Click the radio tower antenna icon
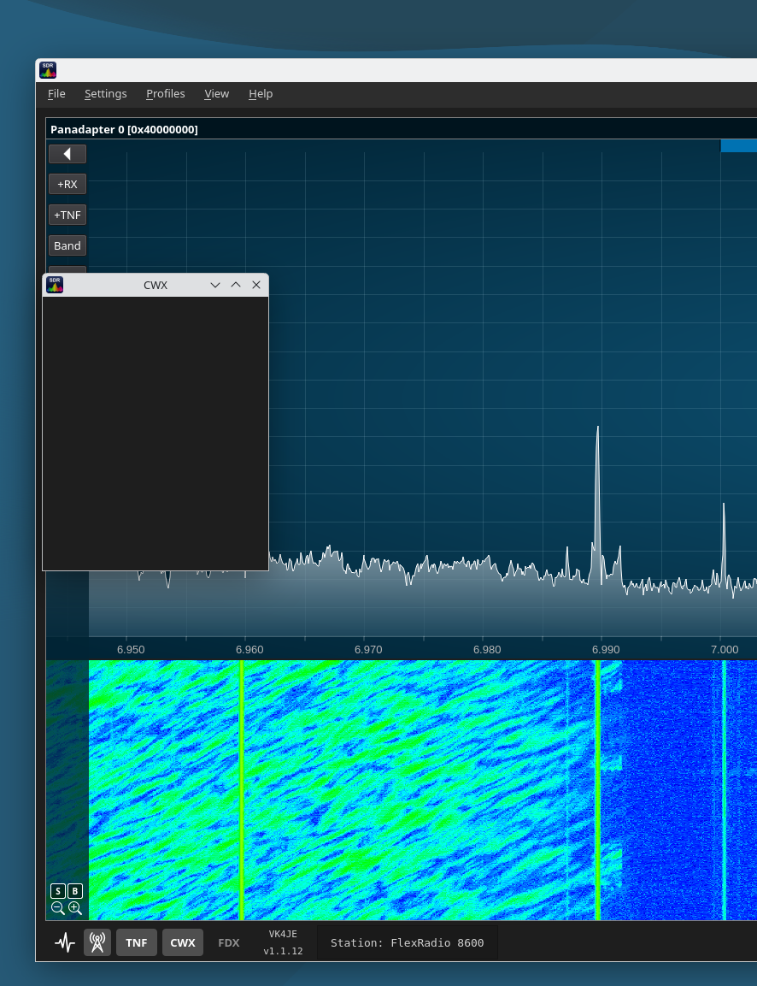This screenshot has height=986, width=757. point(97,942)
